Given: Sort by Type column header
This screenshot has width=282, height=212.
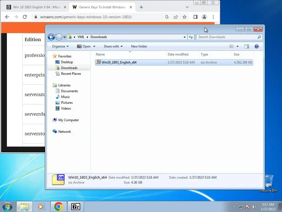Looking at the screenshot, I should (215, 54).
